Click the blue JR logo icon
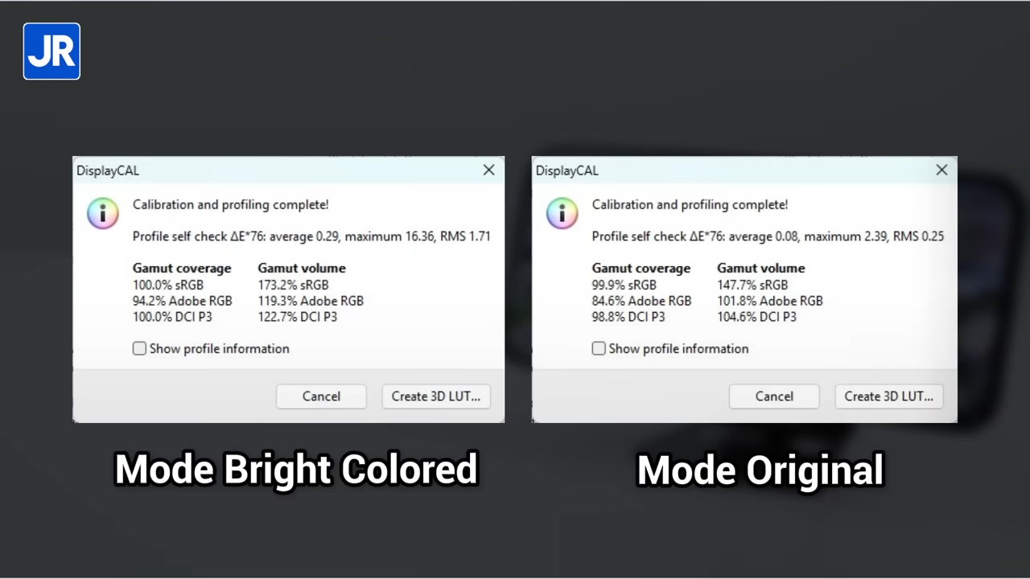 [51, 51]
